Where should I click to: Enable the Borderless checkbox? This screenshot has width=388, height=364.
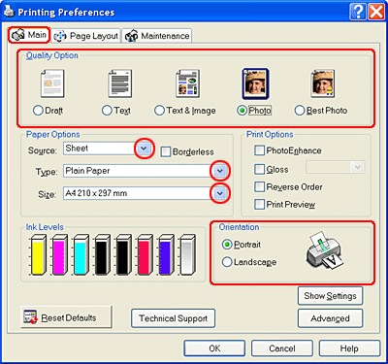166,151
